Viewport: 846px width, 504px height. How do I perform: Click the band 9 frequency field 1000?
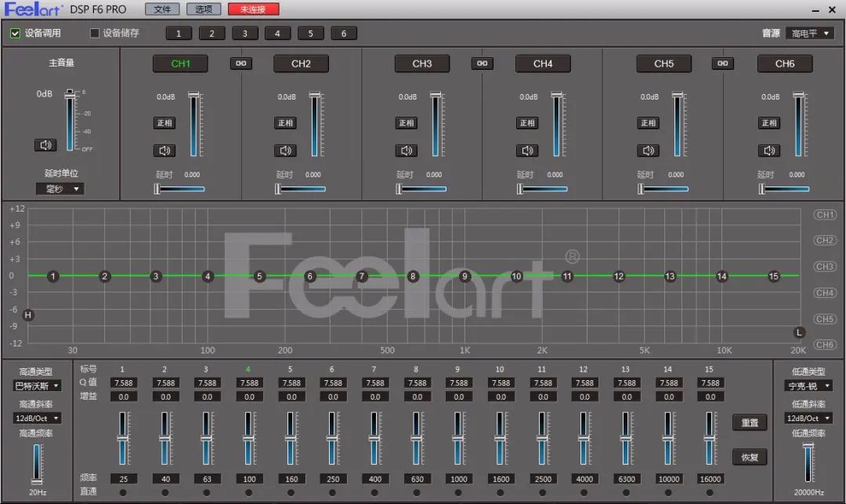tap(459, 479)
